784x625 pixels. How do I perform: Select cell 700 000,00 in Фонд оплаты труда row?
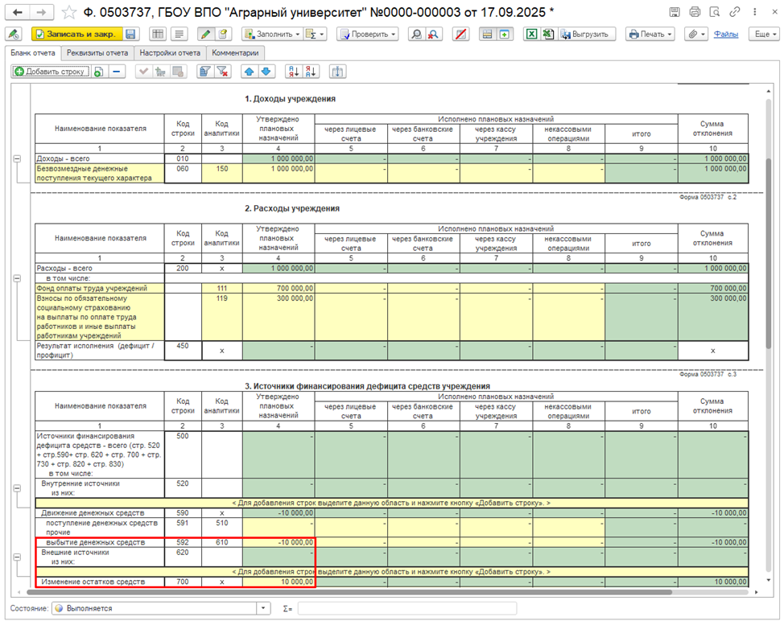pos(279,288)
